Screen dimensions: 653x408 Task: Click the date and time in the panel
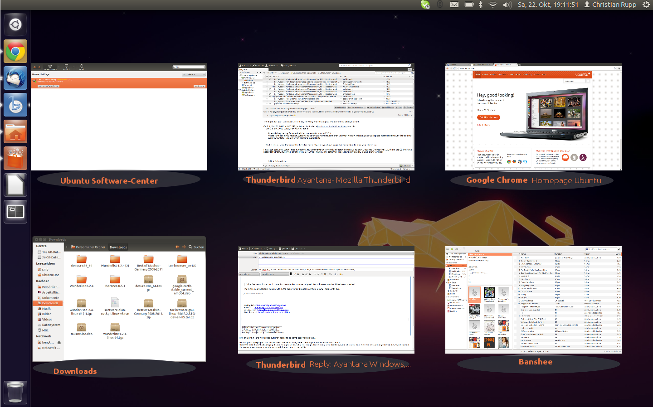[548, 5]
